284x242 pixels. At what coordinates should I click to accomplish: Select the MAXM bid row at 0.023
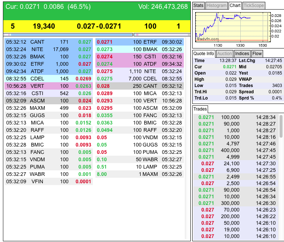click(x=48, y=108)
